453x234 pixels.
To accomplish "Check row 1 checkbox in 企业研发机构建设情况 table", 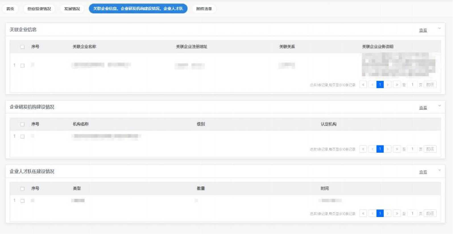I will point(22,137).
